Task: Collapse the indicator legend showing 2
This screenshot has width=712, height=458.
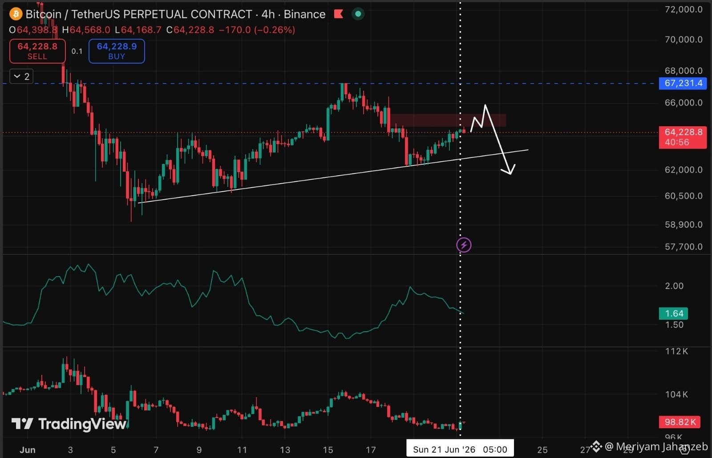Action: [21, 76]
